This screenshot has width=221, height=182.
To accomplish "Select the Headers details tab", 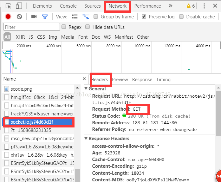I will pos(100,80).
